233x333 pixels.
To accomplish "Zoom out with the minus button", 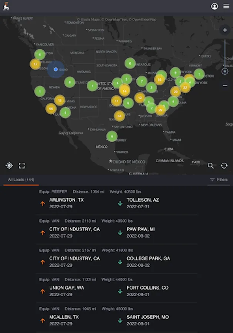I will coord(225,85).
